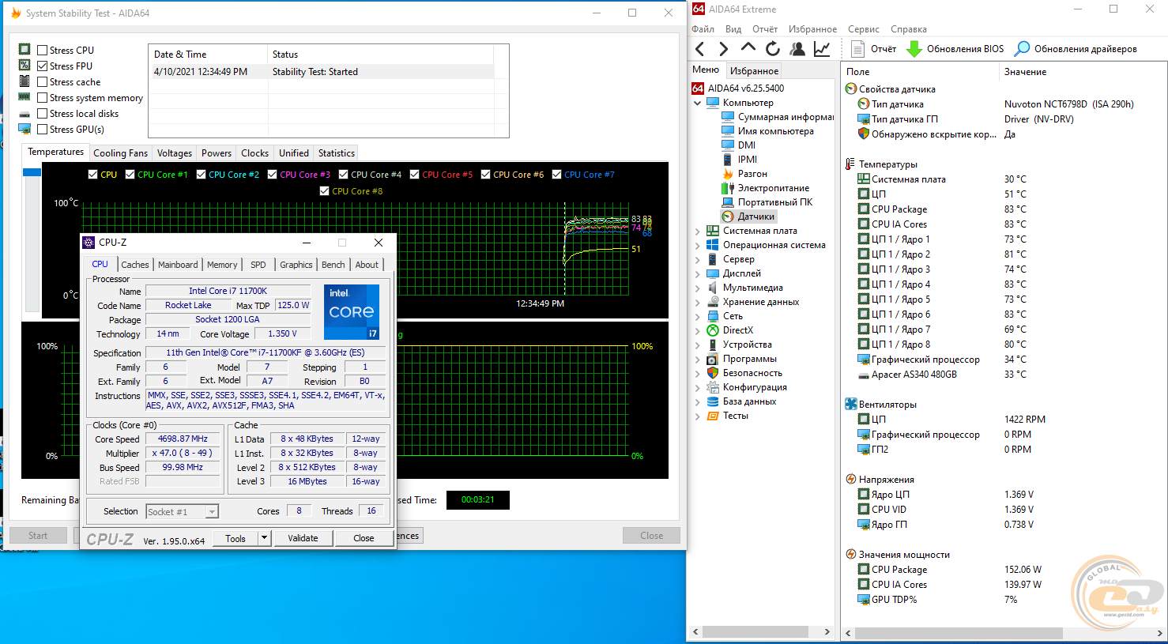Screen dimensions: 1168x644
Task: Enable Stress local disks checkbox
Action: [x=43, y=114]
